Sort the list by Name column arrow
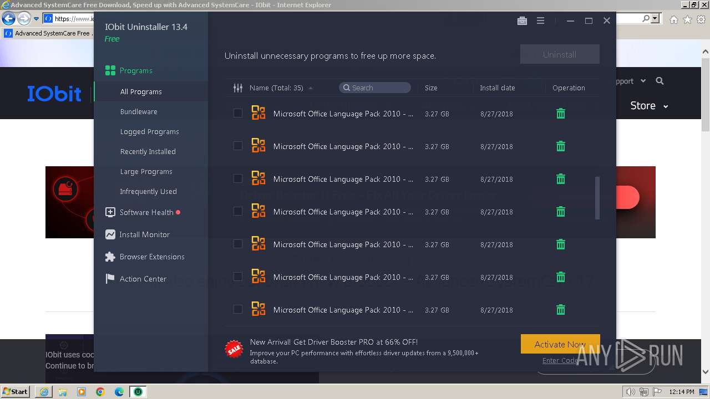Screen dimensions: 710x399 click(311, 88)
